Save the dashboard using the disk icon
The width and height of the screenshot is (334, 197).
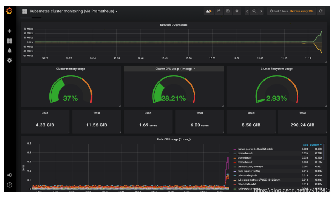(228, 11)
